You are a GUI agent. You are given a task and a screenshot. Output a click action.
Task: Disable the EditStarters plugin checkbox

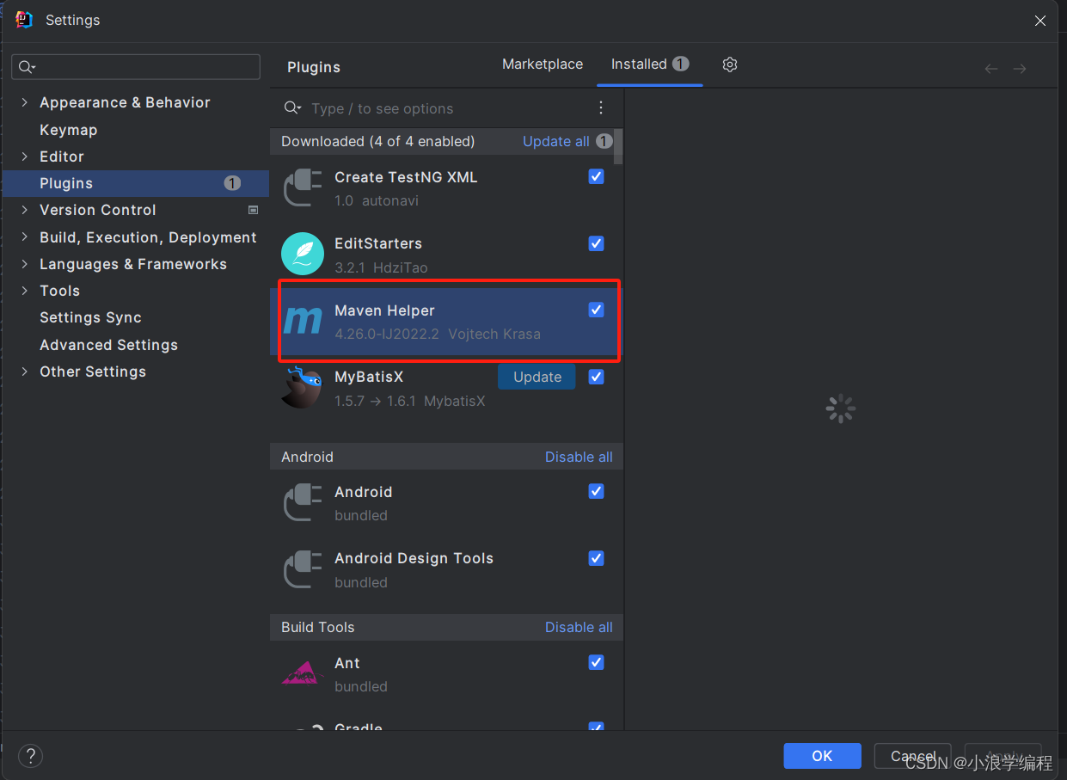(x=596, y=243)
